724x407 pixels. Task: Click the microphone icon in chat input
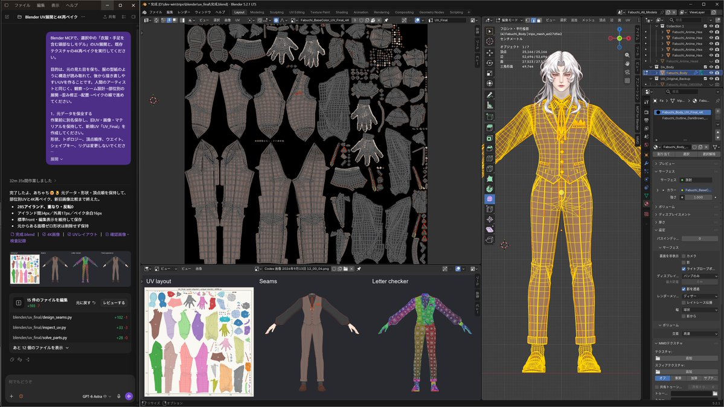click(x=119, y=396)
